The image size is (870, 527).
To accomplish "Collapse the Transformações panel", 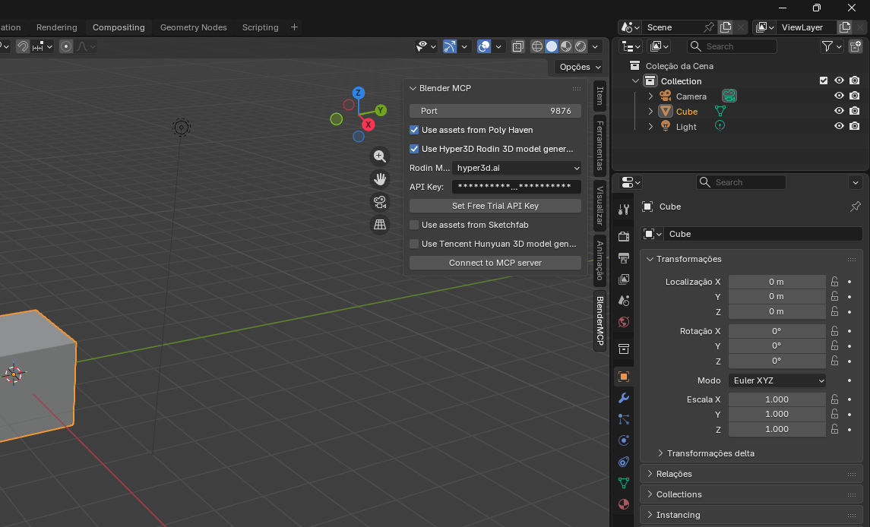I will 650,259.
